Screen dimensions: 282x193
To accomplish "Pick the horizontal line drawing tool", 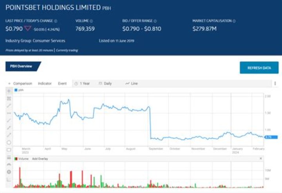I will coord(9,113).
